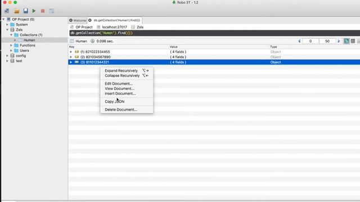The width and height of the screenshot is (360, 202).
Task: Click the test database icon
Action: pyautogui.click(x=12, y=61)
